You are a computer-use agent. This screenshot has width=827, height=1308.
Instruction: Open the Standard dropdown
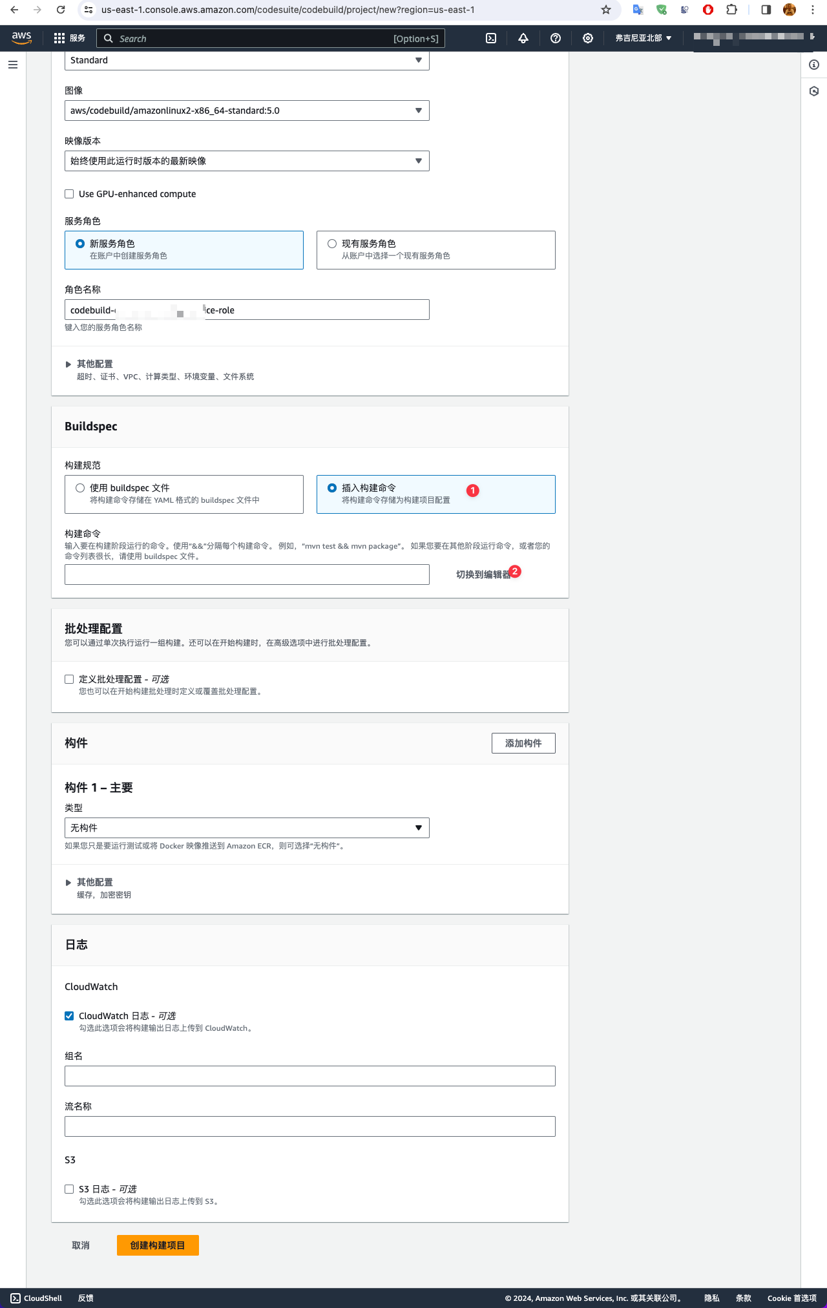[x=247, y=60]
